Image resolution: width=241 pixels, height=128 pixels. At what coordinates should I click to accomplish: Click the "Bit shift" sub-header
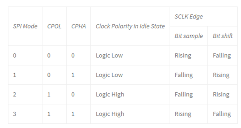tap(223, 36)
